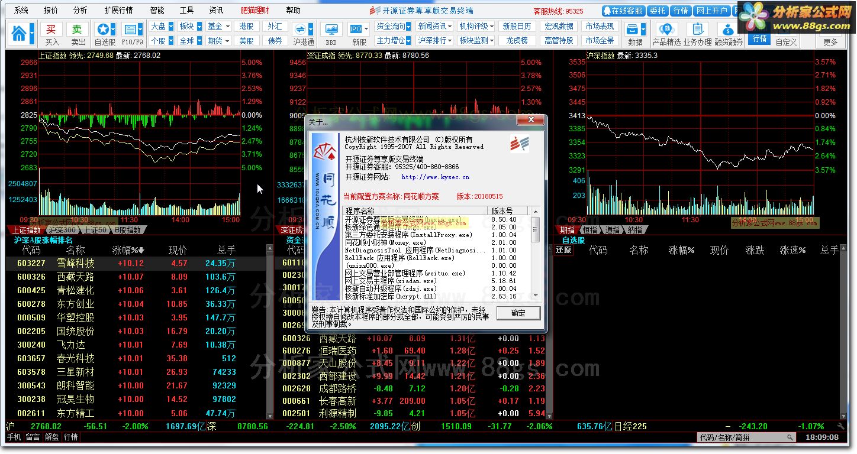Open the F10/F9 info icon
The image size is (857, 454).
click(130, 30)
